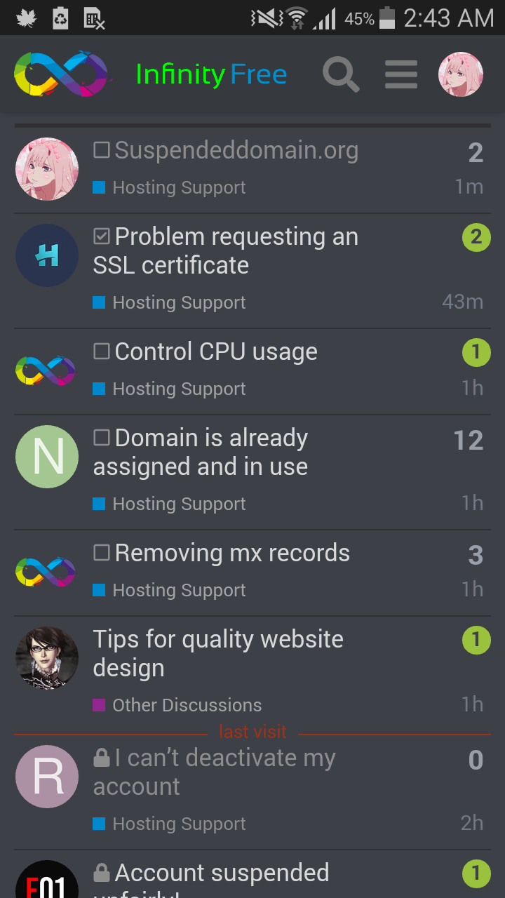The height and width of the screenshot is (898, 505).
Task: Select Other Discussions category tag
Action: click(x=187, y=705)
